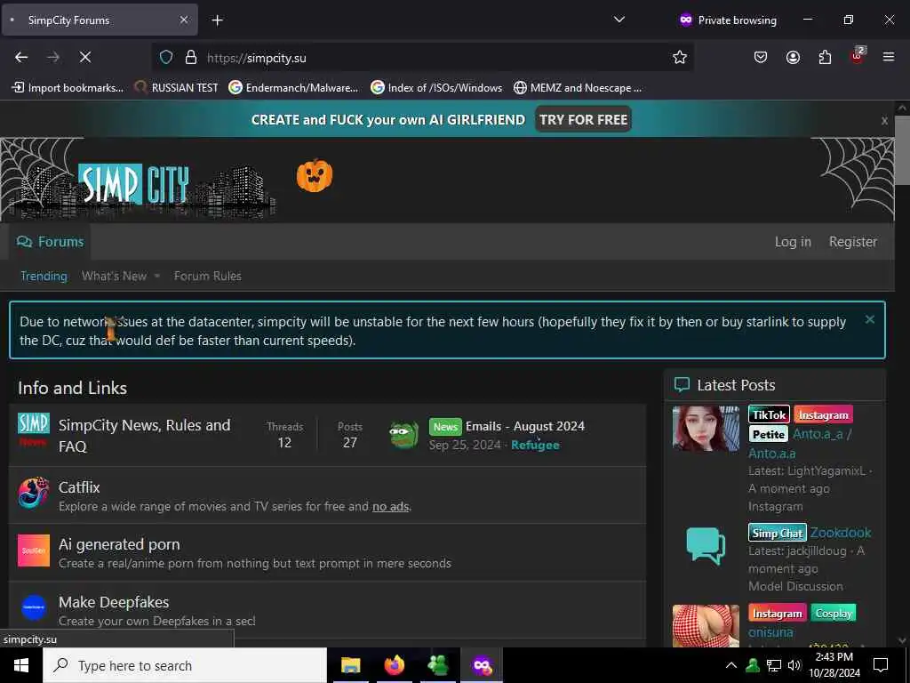The height and width of the screenshot is (683, 910).
Task: Click the Log in link
Action: click(x=793, y=242)
